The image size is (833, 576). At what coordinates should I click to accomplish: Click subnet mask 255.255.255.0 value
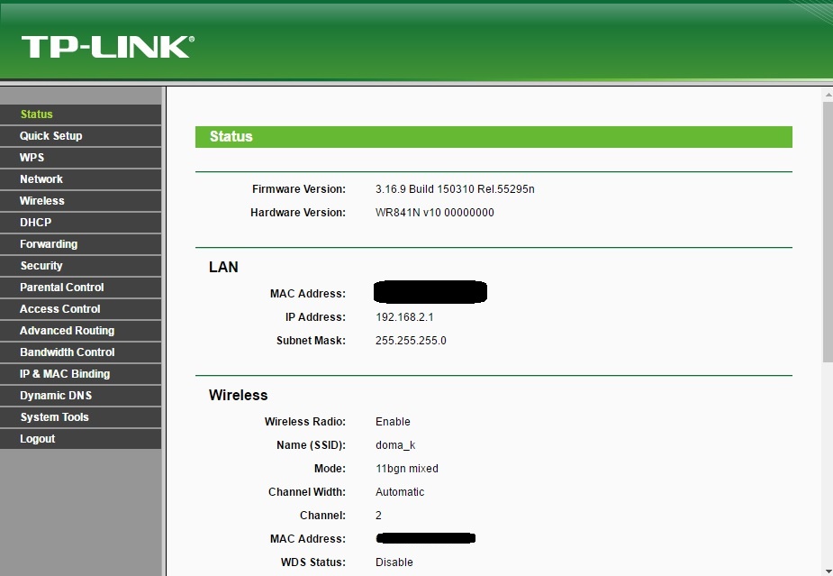pos(411,341)
